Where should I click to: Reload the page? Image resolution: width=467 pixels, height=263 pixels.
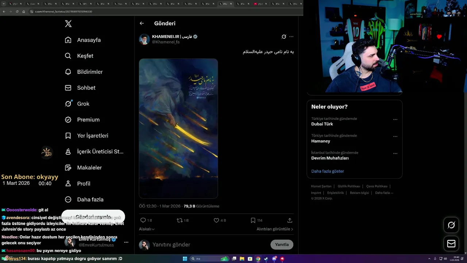tap(17, 12)
